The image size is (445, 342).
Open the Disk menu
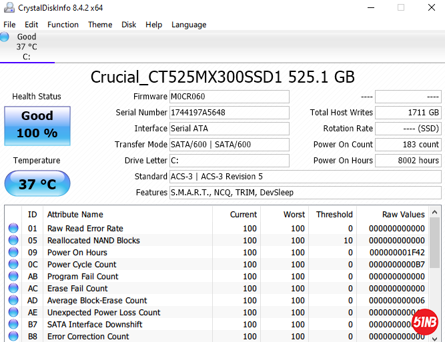129,25
